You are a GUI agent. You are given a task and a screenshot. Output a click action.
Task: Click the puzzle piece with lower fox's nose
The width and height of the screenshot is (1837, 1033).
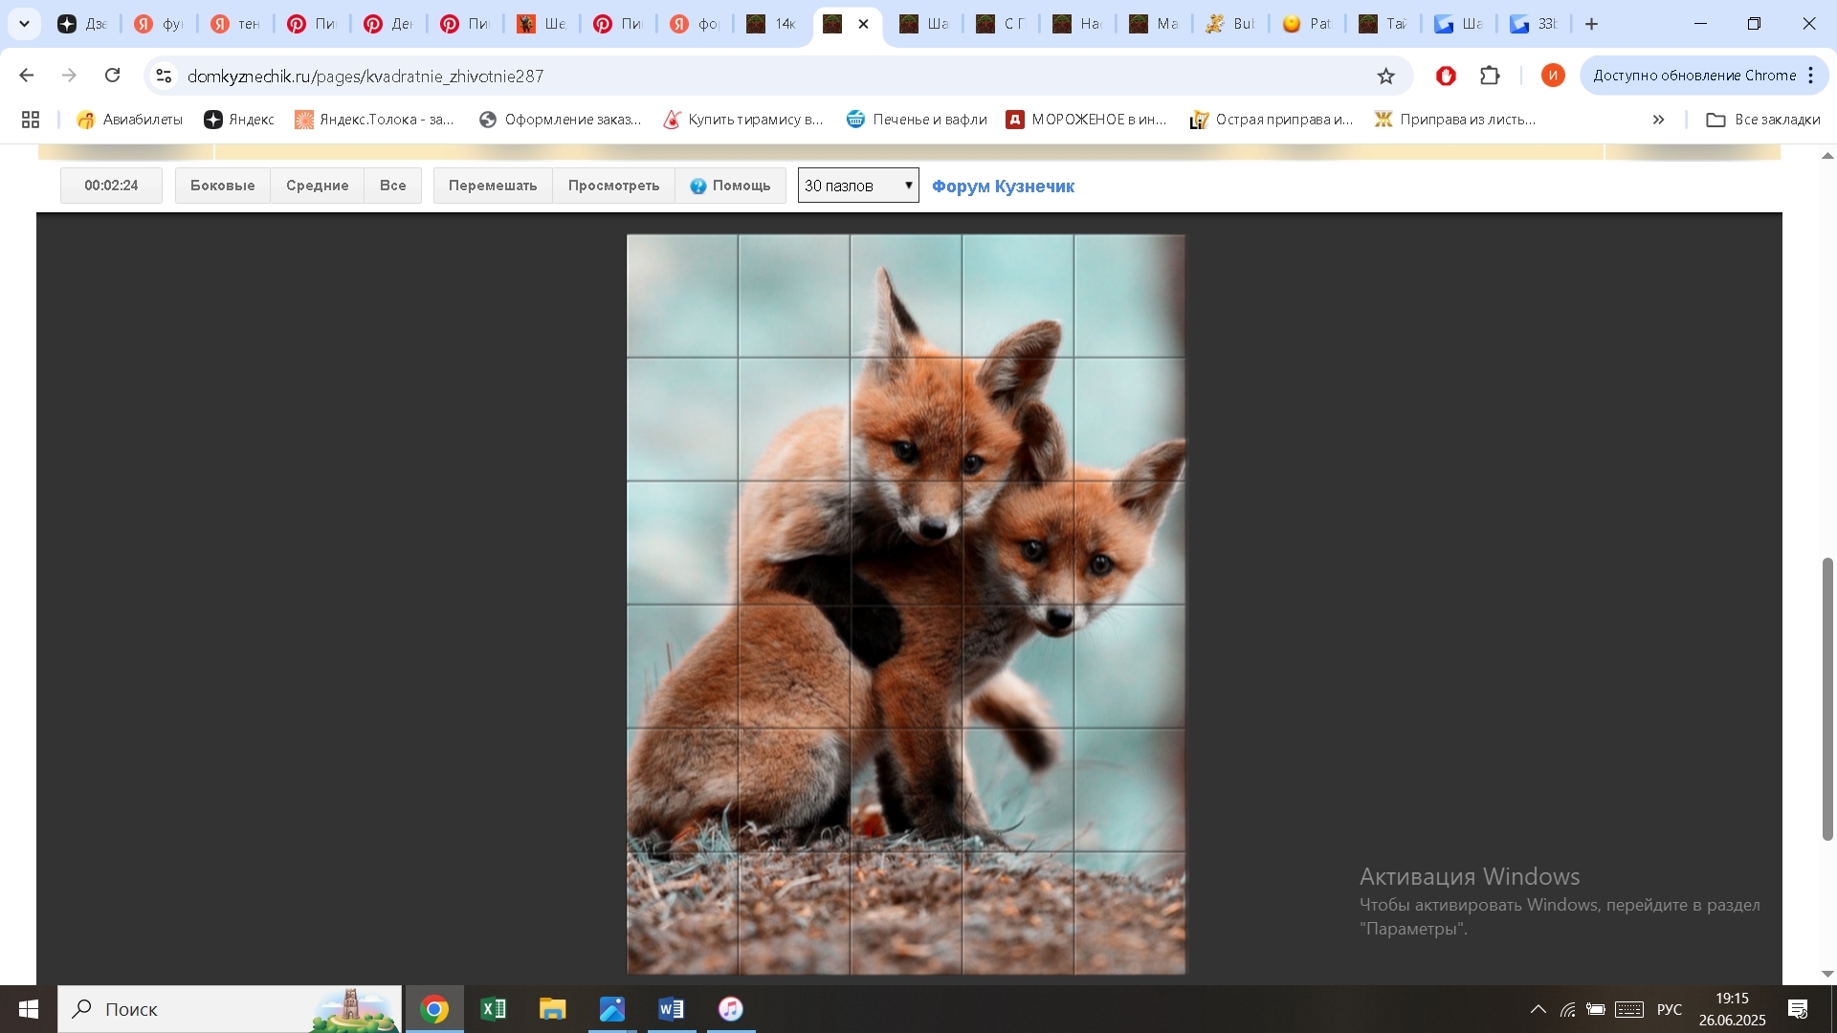click(x=1018, y=667)
